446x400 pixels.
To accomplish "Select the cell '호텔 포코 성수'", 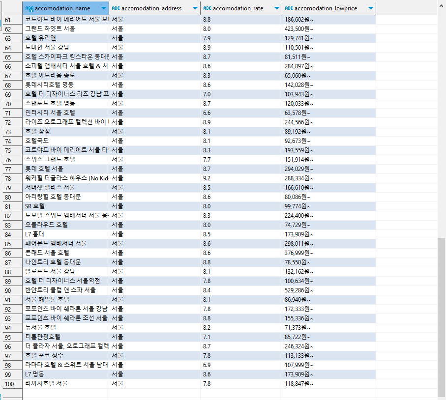I will [66, 356].
